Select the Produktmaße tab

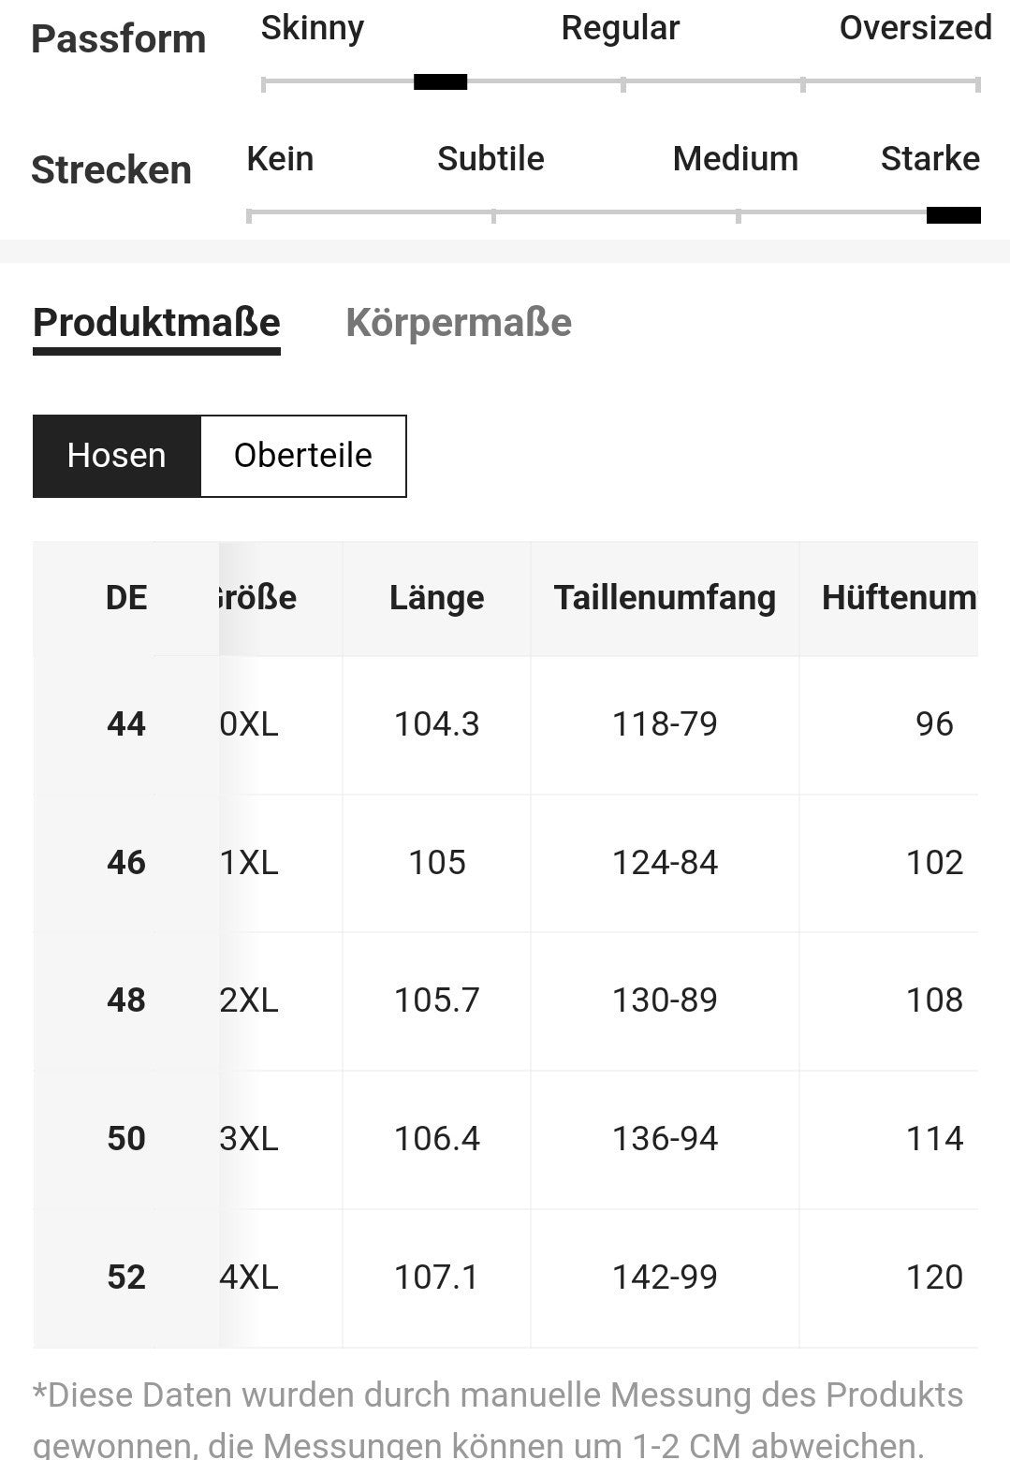point(156,324)
